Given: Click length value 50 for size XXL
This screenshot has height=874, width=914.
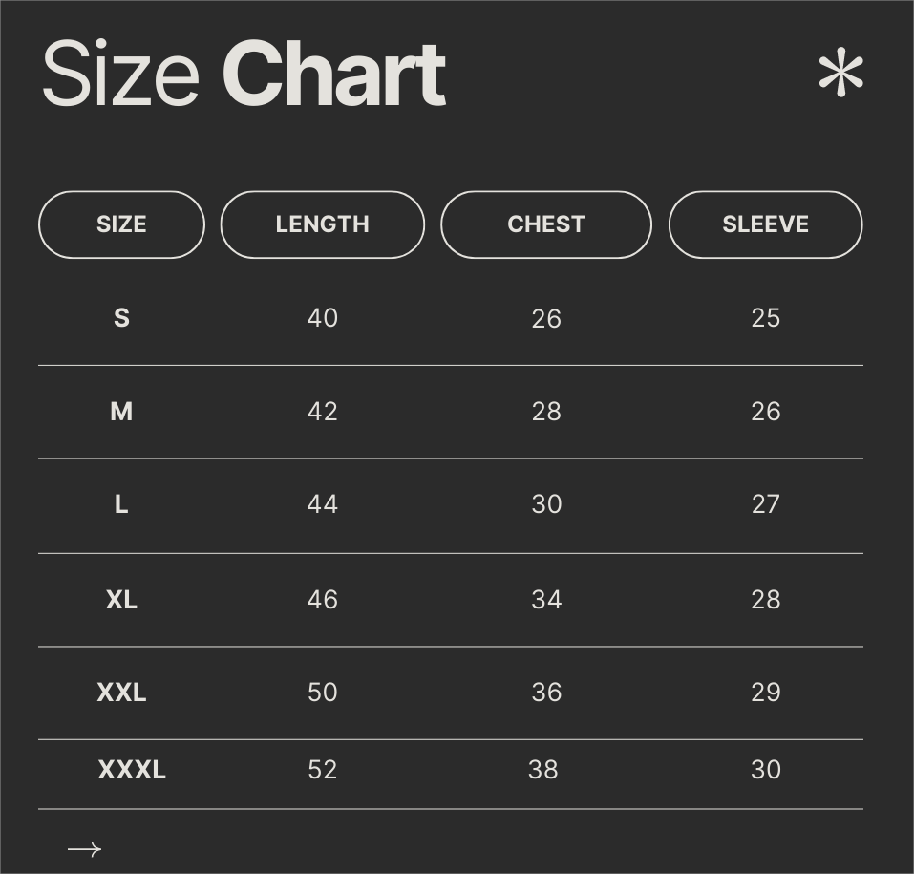Looking at the screenshot, I should tap(323, 693).
